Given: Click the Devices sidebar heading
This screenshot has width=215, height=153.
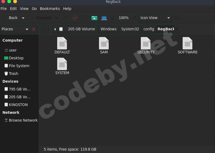Looking at the screenshot, I should tap(11, 81).
